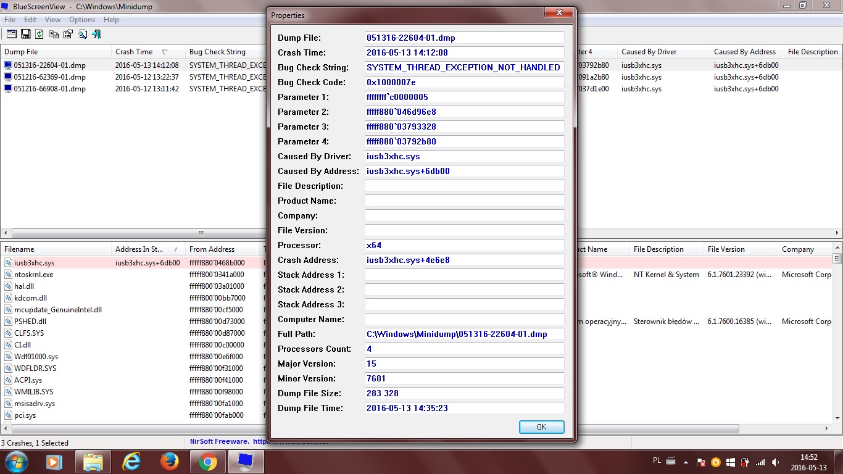Click the Properties toolbar icon
The width and height of the screenshot is (843, 474).
[x=69, y=34]
